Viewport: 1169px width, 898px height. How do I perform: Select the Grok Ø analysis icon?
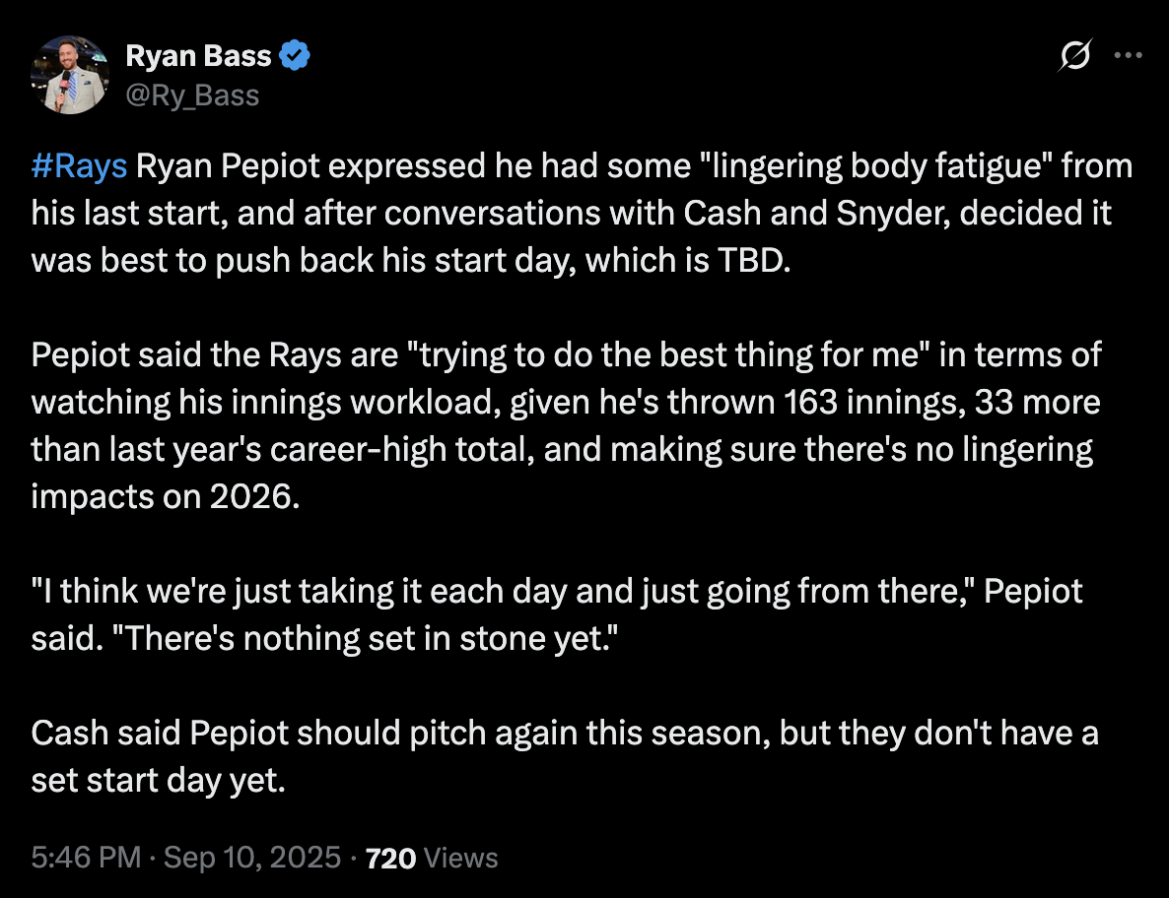[1073, 57]
